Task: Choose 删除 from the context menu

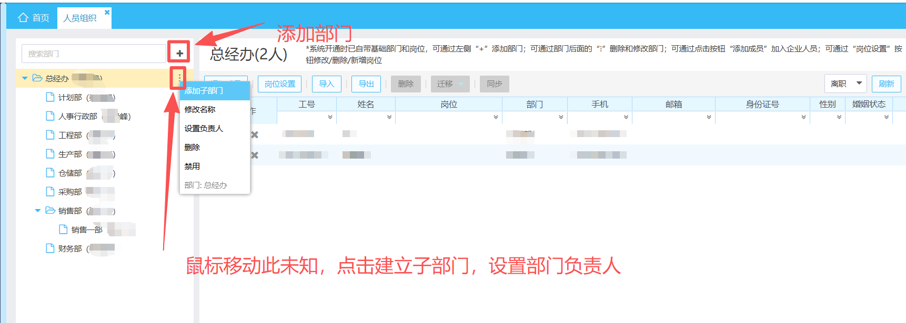Action: [x=215, y=148]
